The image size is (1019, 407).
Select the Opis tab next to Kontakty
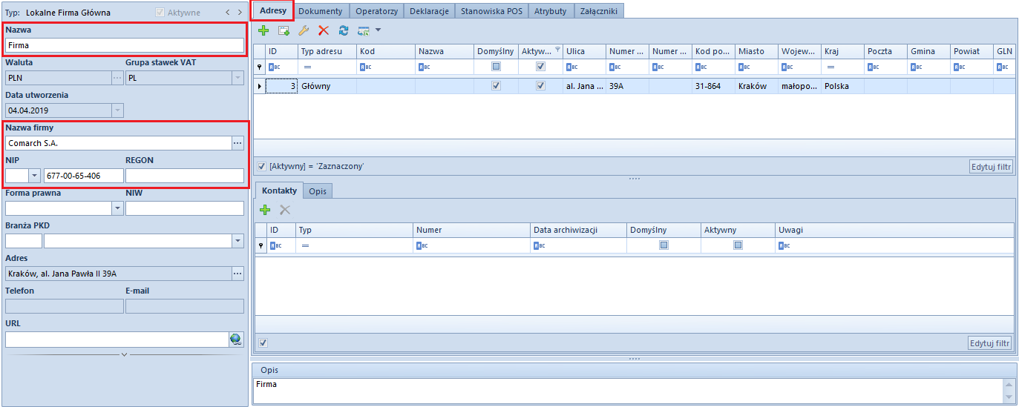point(318,191)
